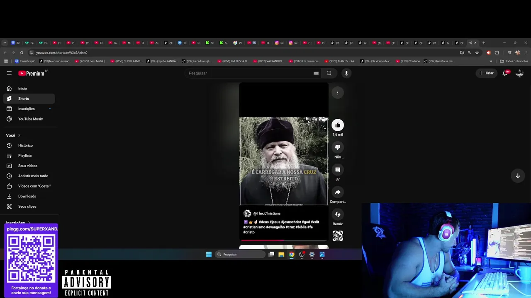The image size is (531, 298).
Task: Open the Chrome three-dot menu
Action: click(526, 53)
